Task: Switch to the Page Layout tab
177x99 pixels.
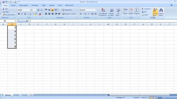Action: [24, 5]
